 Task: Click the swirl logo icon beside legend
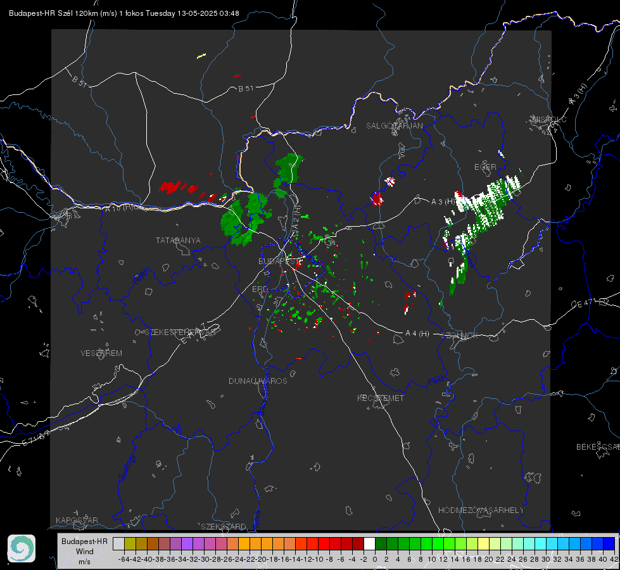22,548
